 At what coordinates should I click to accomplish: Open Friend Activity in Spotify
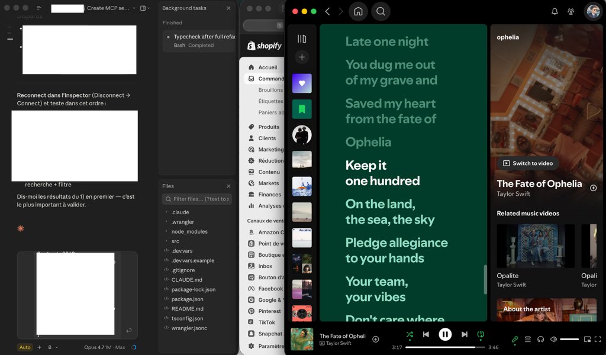click(x=571, y=12)
